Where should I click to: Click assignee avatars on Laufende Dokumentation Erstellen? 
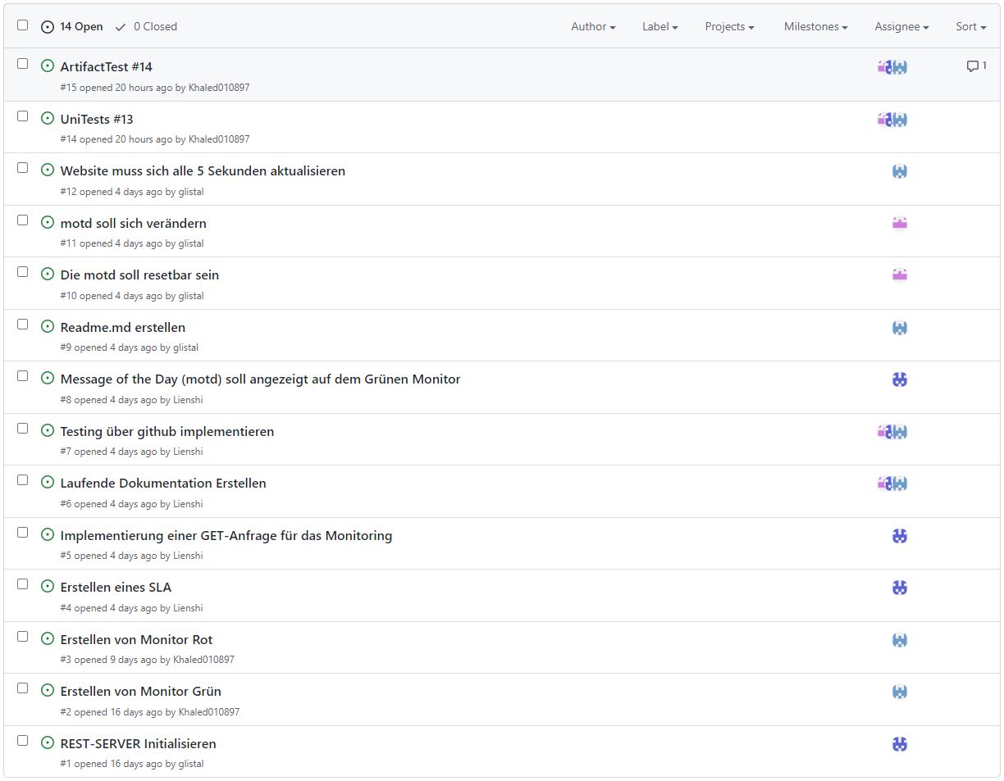892,484
